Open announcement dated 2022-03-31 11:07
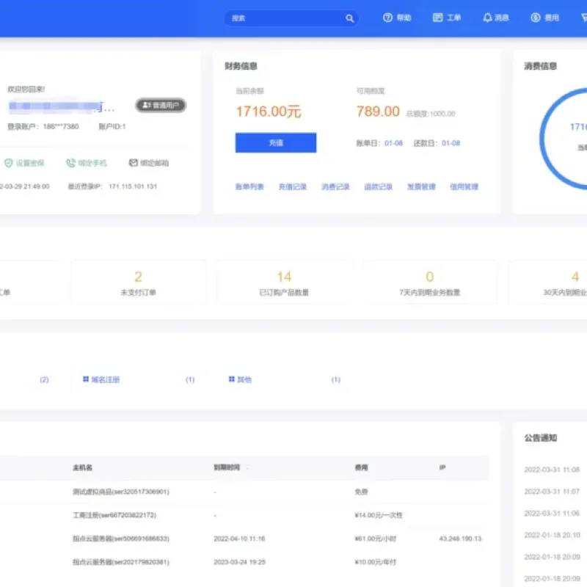The image size is (587, 587). (552, 491)
